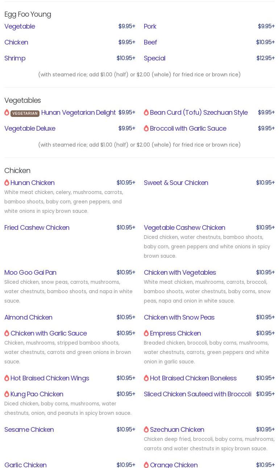Click the Almond Chicken item
279x468 pixels.
tap(28, 317)
